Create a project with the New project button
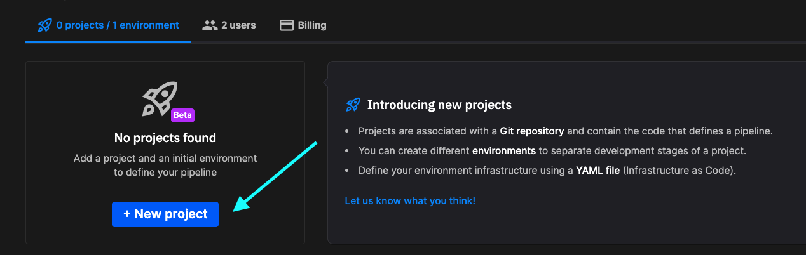 165,214
